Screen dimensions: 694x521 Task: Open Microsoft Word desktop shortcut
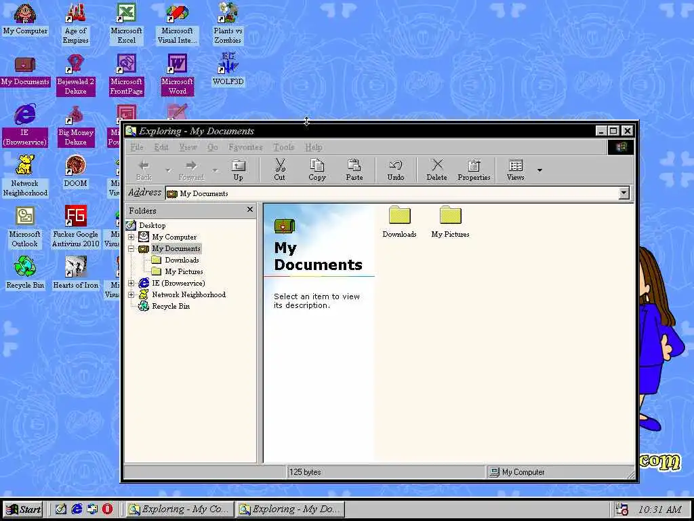(177, 75)
